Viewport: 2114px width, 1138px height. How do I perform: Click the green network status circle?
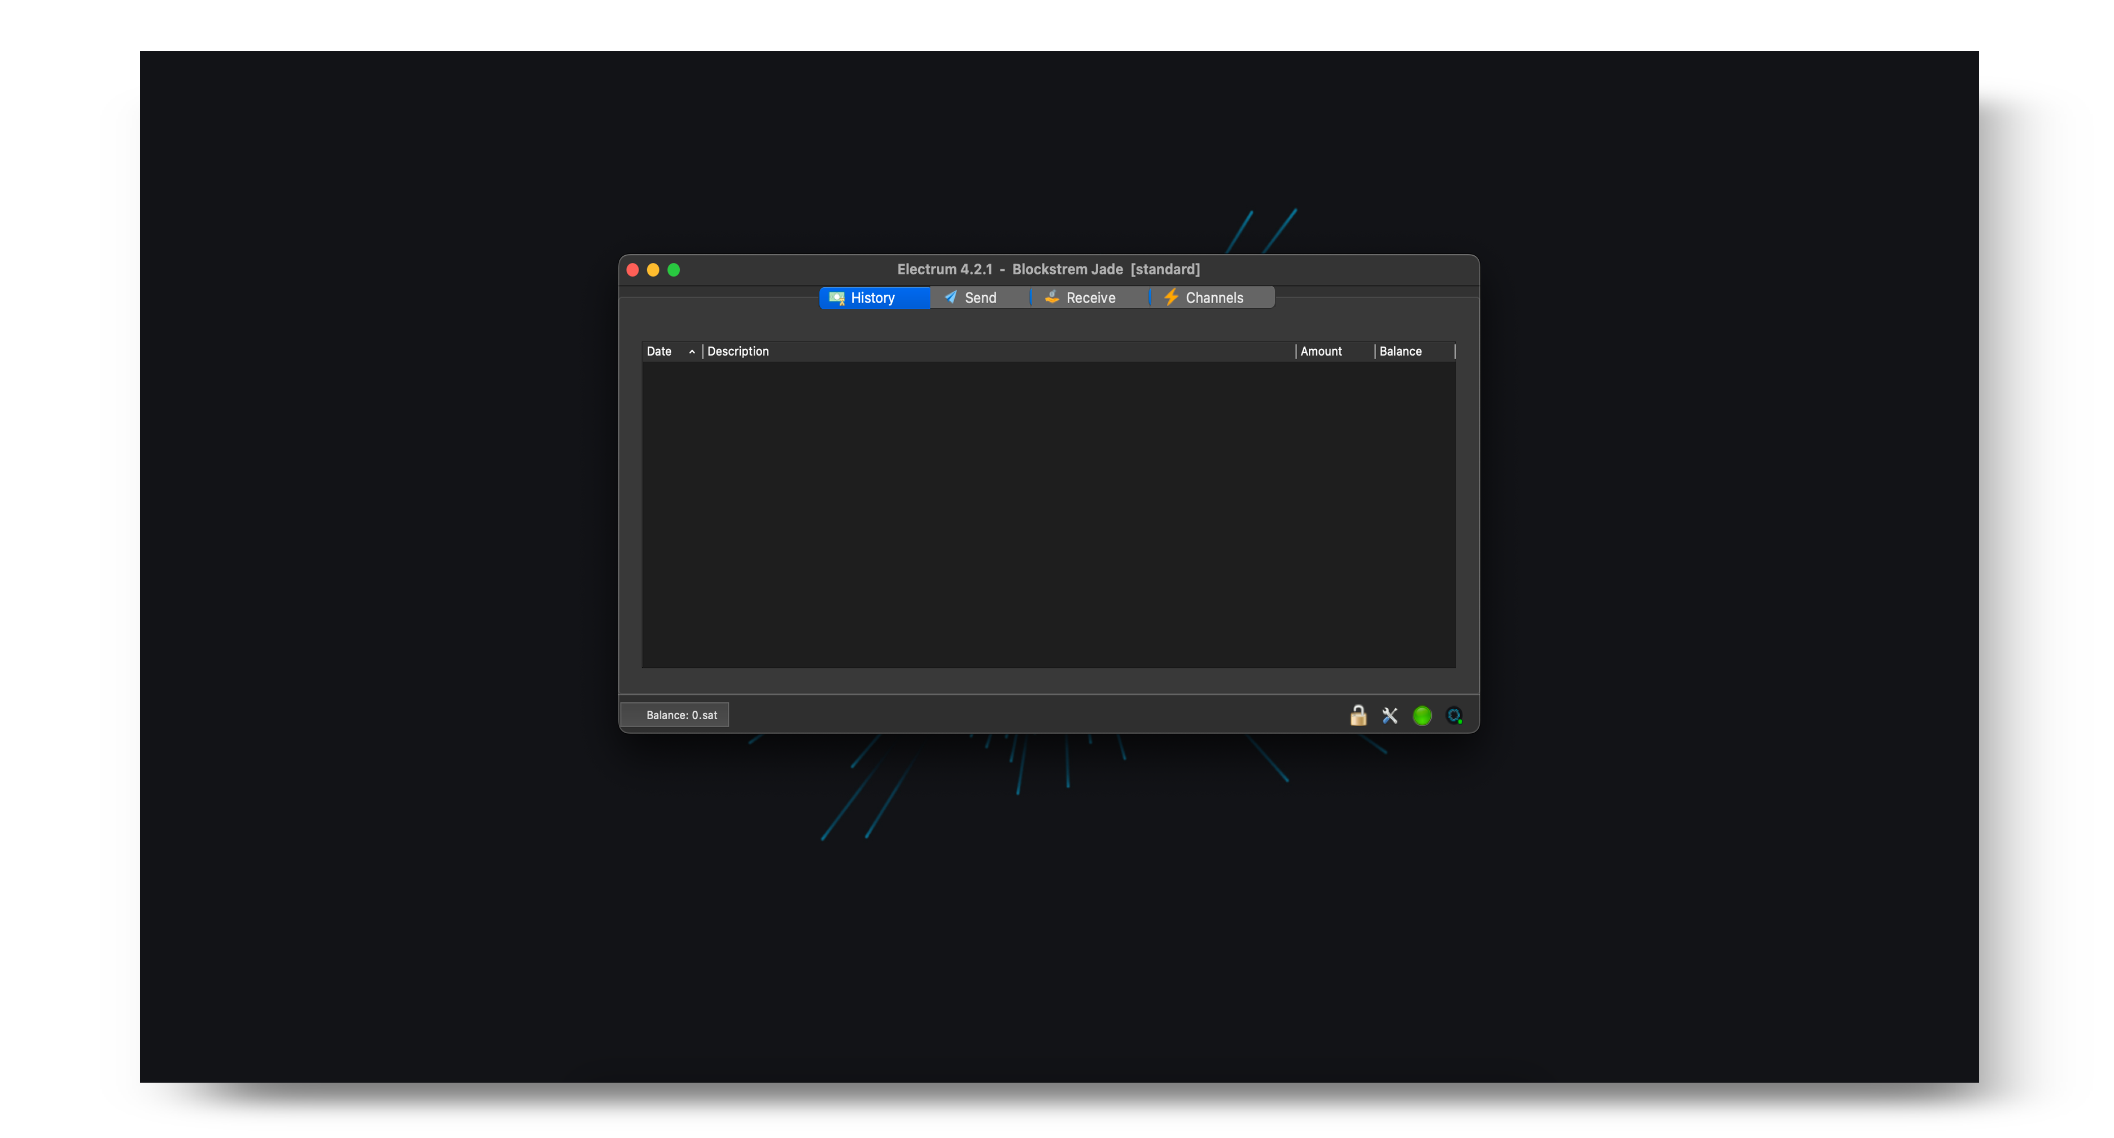click(x=1422, y=715)
